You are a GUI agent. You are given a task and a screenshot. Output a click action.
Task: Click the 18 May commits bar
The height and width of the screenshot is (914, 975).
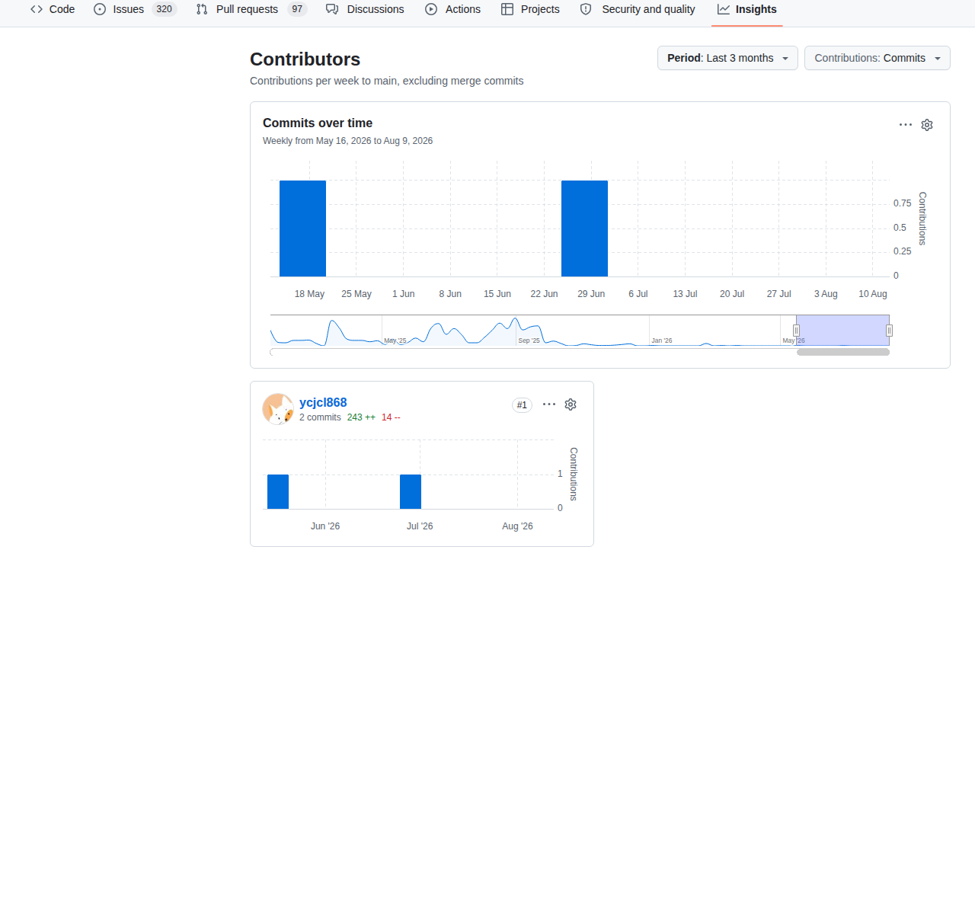pos(302,228)
